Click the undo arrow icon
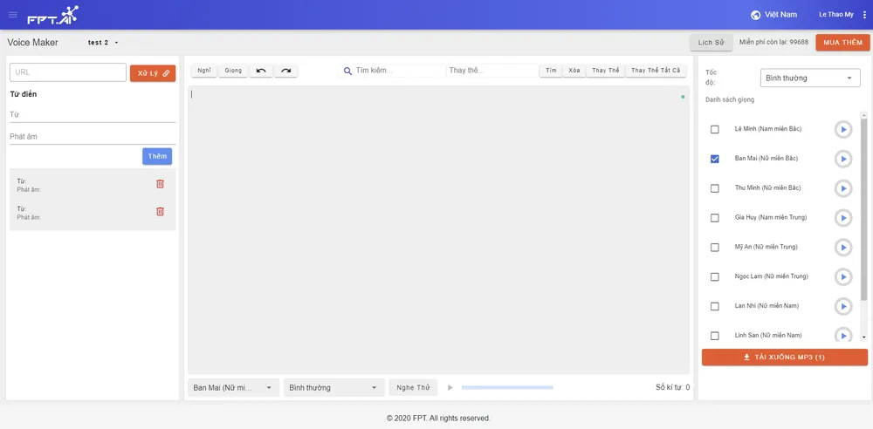Screen dimensions: 873x429 pyautogui.click(x=261, y=71)
